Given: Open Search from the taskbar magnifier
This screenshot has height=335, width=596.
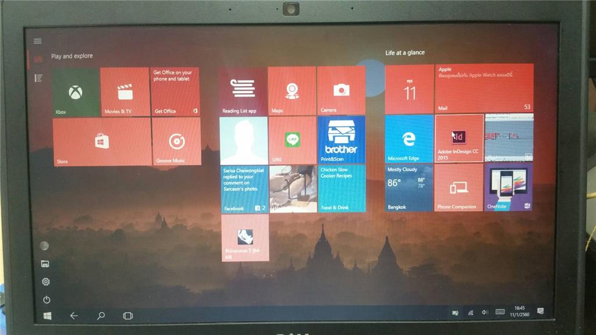Looking at the screenshot, I should pos(101,316).
